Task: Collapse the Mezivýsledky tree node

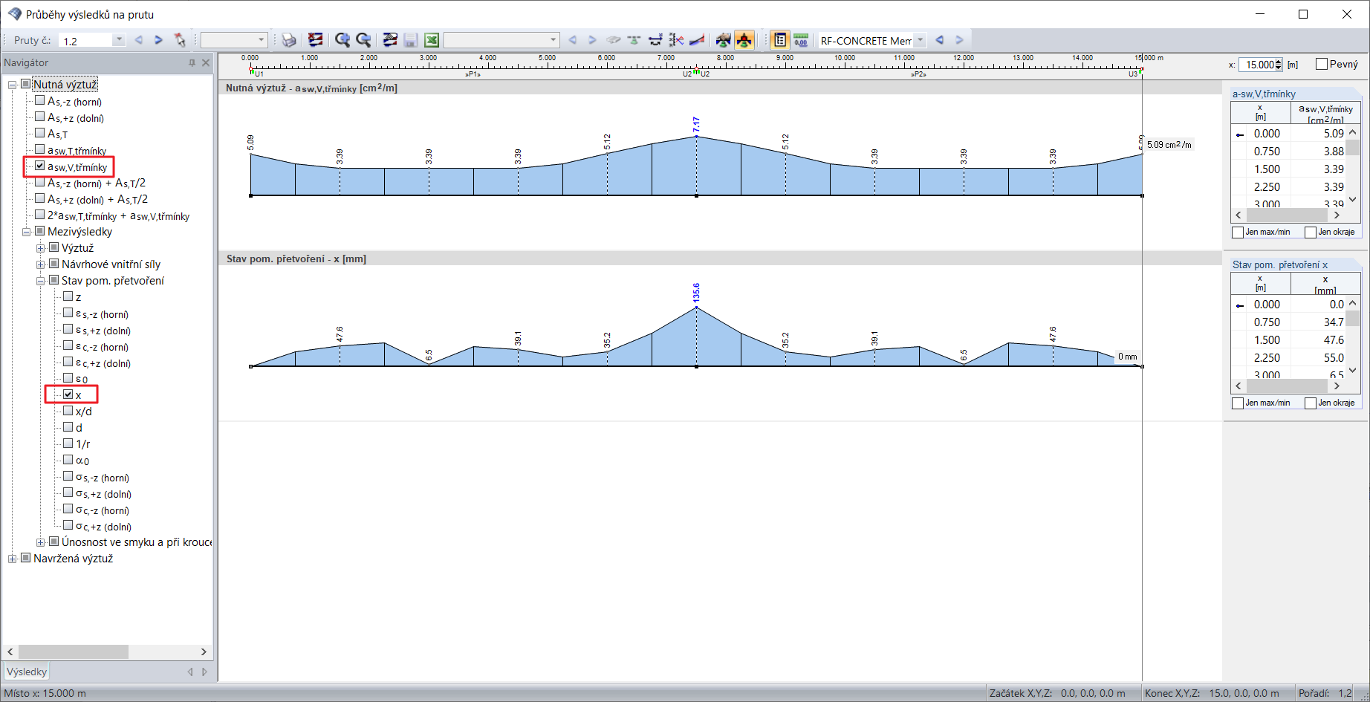Action: [x=27, y=232]
